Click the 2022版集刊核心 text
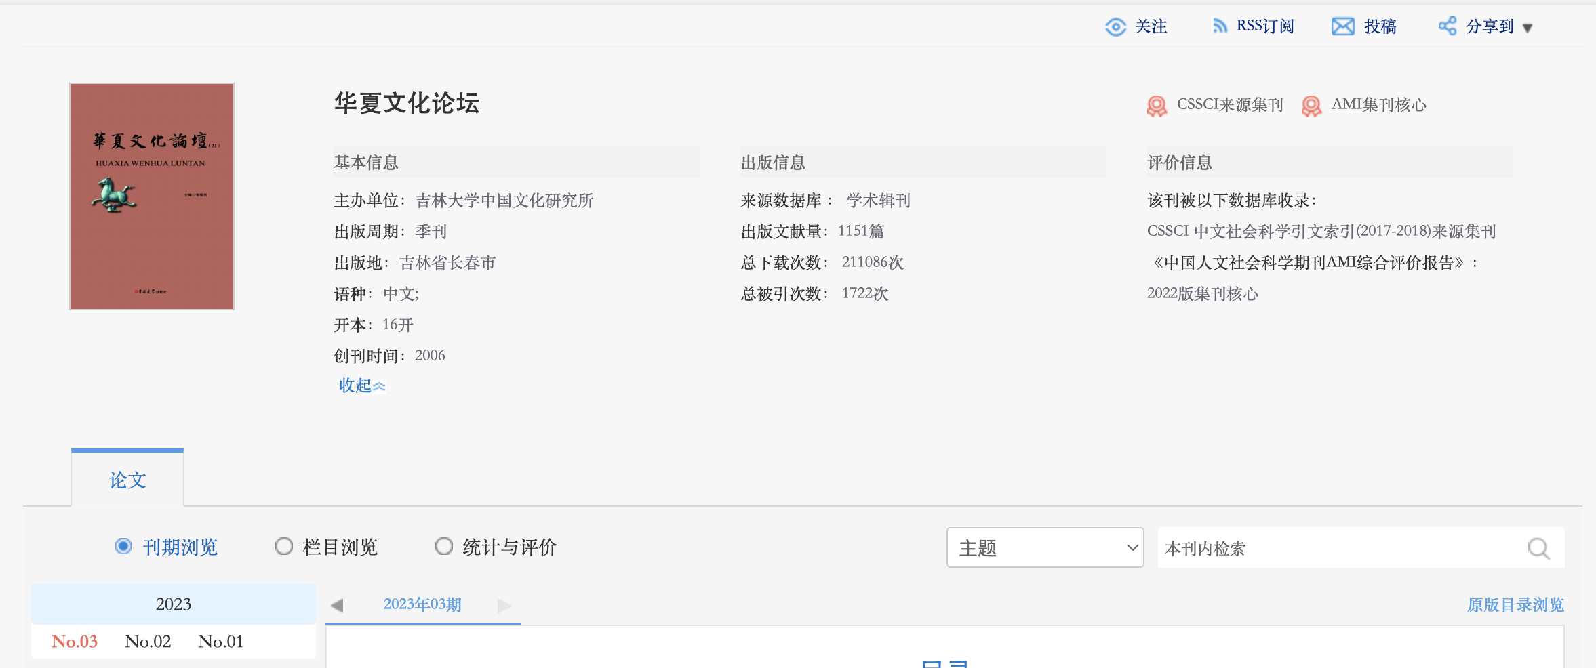Screen dimensions: 1596x668 (x=1203, y=294)
